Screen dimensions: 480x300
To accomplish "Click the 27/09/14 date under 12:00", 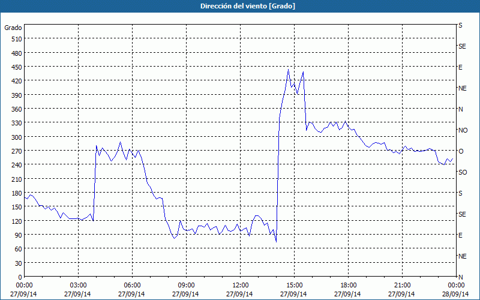I will coord(239,294).
